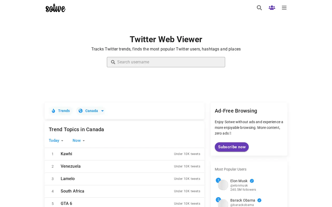Screen dimensions: 332x207
Task: Click the 240.5M followers text
Action: point(243,190)
